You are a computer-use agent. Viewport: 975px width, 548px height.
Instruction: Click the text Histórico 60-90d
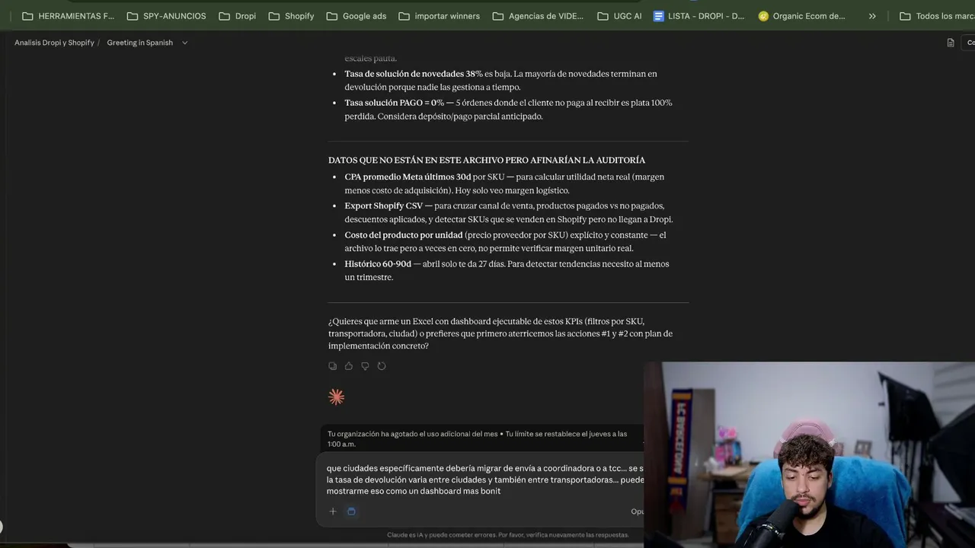click(x=377, y=264)
